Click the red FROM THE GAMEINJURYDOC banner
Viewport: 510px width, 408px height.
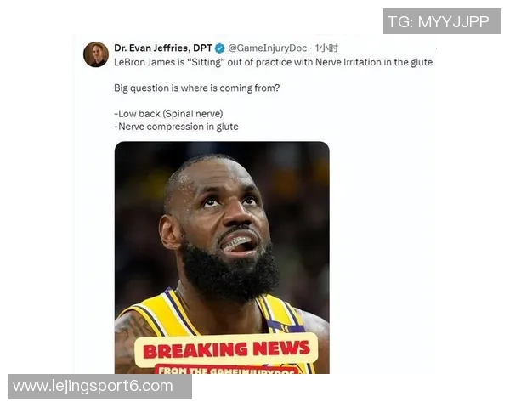[x=227, y=370]
